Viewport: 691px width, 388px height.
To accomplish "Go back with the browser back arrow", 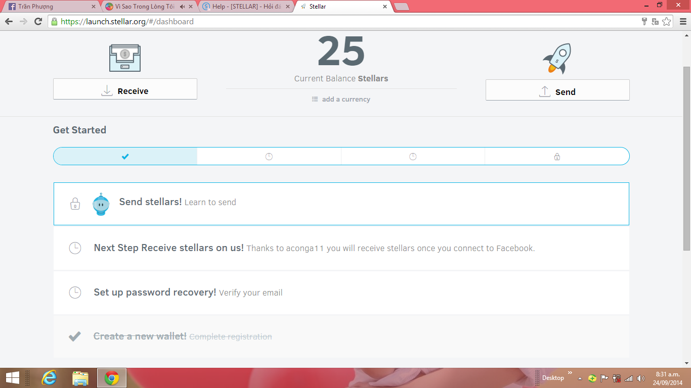I will (9, 21).
